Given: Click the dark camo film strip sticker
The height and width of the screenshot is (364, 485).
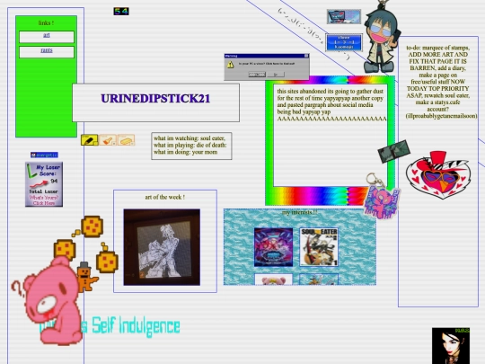Looking at the screenshot, I should (x=394, y=152).
